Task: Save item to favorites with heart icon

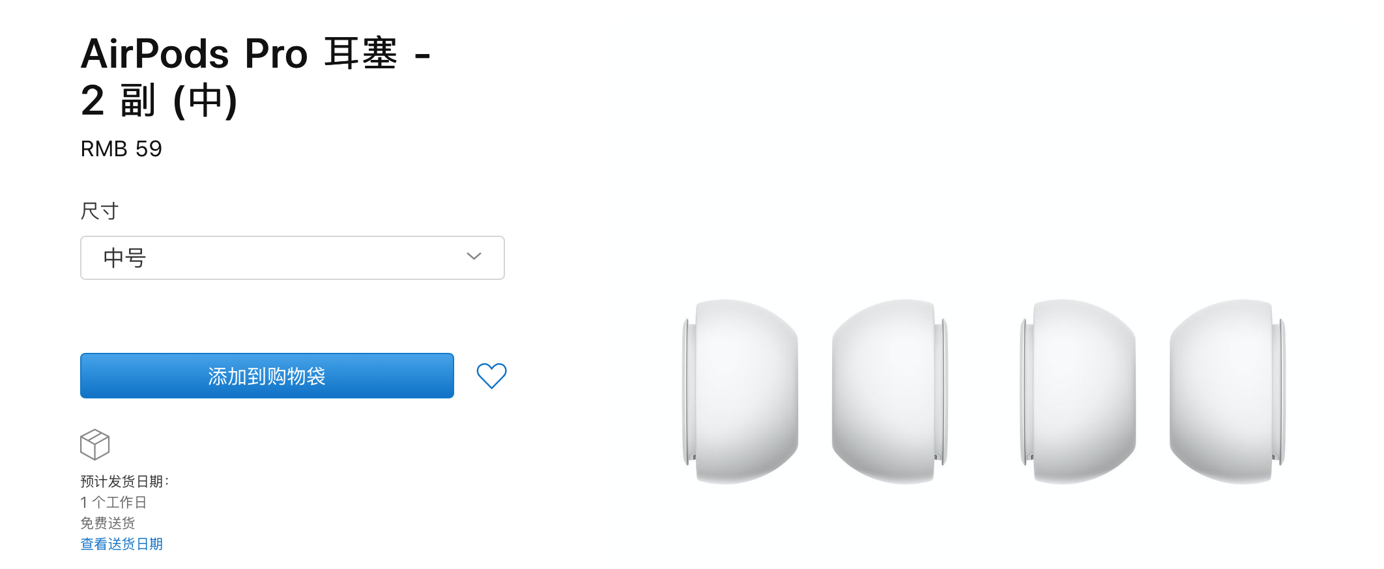Action: 491,376
